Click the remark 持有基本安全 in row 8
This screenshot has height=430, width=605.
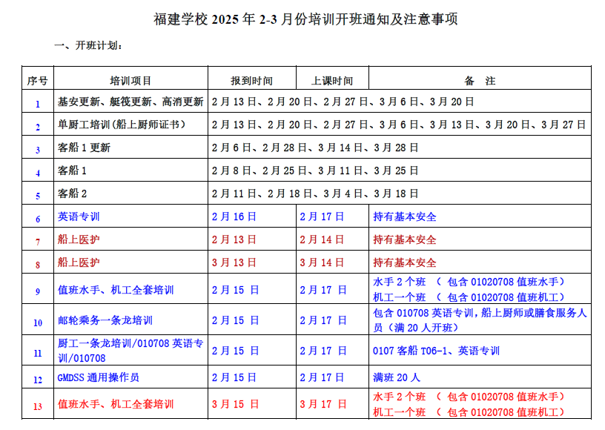(x=404, y=262)
